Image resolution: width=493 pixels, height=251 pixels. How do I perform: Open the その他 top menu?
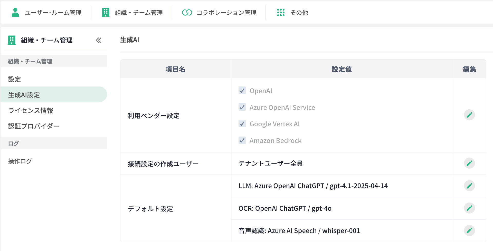[299, 13]
